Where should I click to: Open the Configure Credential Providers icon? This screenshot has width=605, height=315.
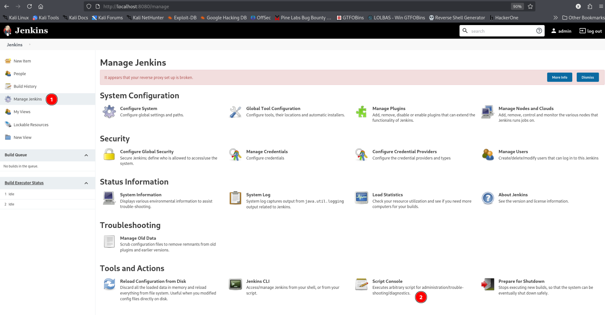click(361, 155)
